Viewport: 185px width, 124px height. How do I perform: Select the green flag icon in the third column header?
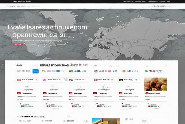[71, 71]
